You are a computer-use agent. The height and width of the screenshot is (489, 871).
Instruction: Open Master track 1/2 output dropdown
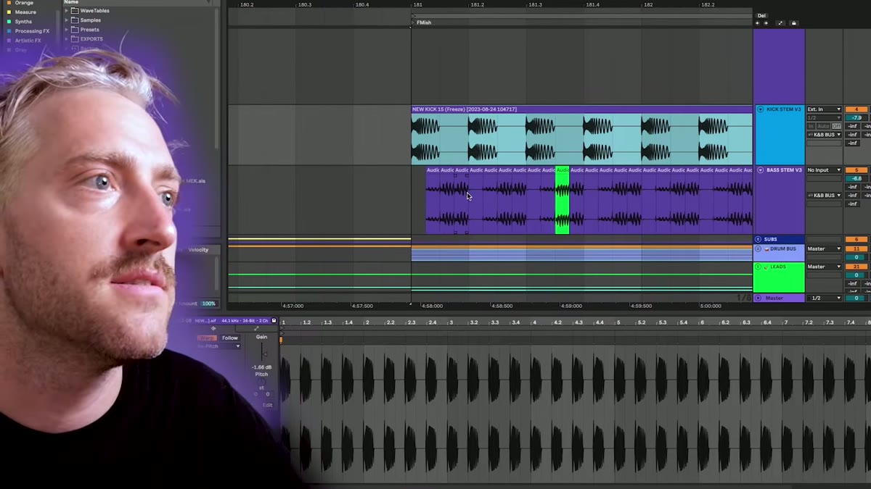(824, 298)
